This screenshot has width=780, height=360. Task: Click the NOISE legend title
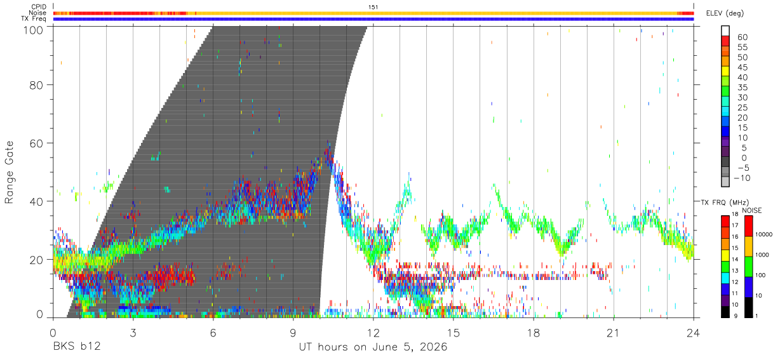[752, 210]
